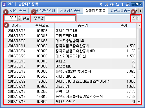Select the 위다스 row in the list
The height and width of the screenshot is (108, 145).
pyautogui.click(x=70, y=61)
